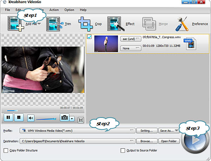Click the playback progress bar
The width and height of the screenshot is (211, 161).
point(43,111)
